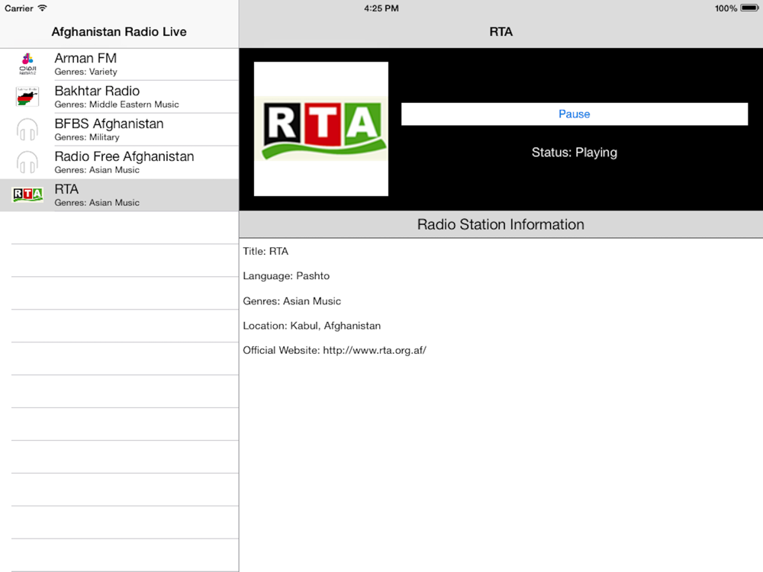
Task: Click the 100% battery percentage text
Action: coord(726,8)
